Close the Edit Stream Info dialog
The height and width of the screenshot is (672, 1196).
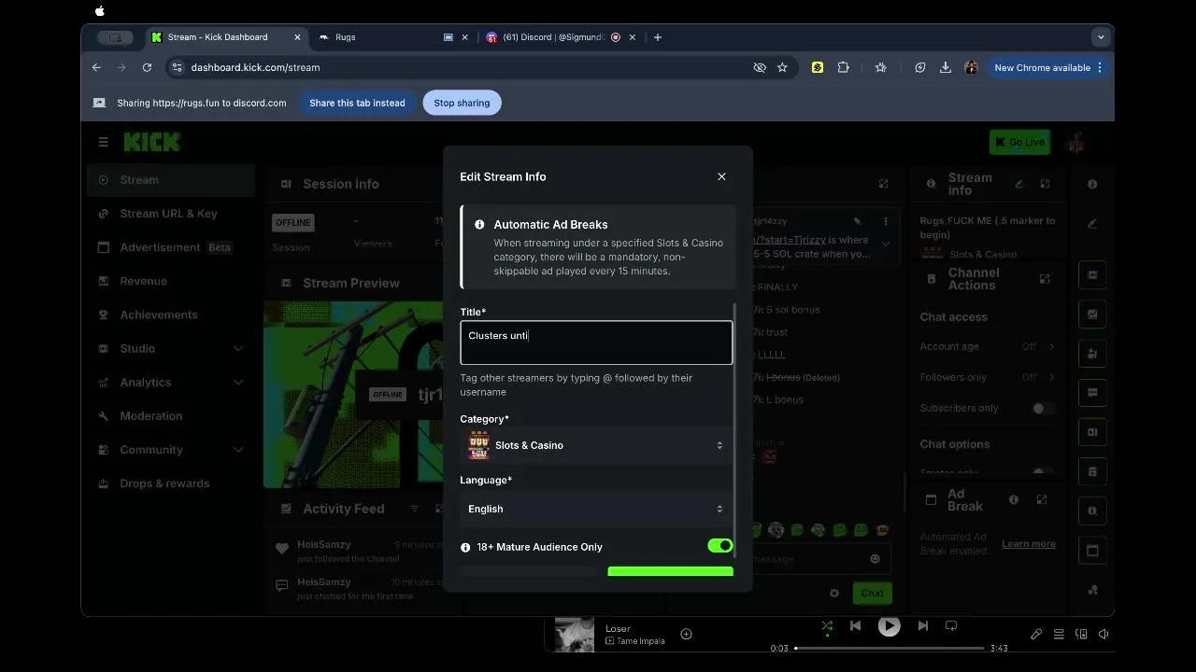pos(721,176)
